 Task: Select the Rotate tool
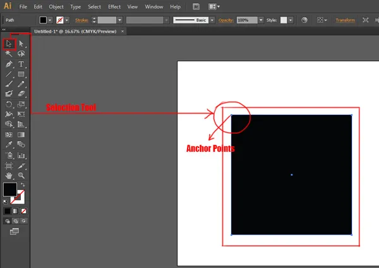tap(9, 105)
